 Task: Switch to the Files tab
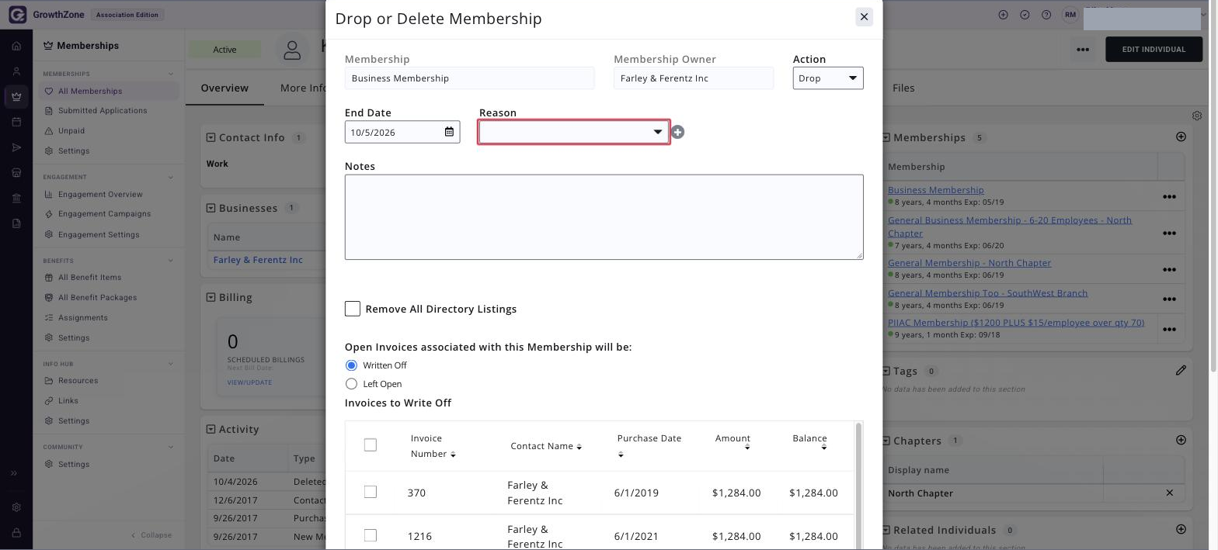903,88
